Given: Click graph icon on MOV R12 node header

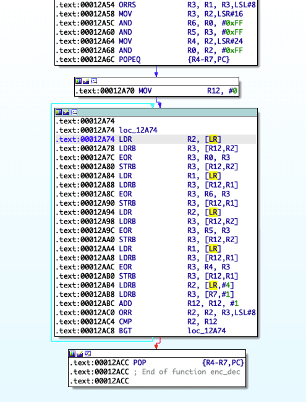Looking at the screenshot, I should (94, 81).
